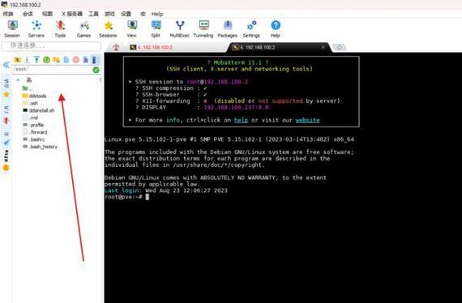Select the ddsinstall.sh file
The width and height of the screenshot is (462, 303).
[39, 110]
